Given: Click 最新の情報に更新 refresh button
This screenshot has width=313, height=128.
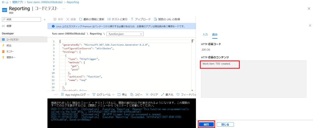Looking at the screenshot, I should [92, 19].
